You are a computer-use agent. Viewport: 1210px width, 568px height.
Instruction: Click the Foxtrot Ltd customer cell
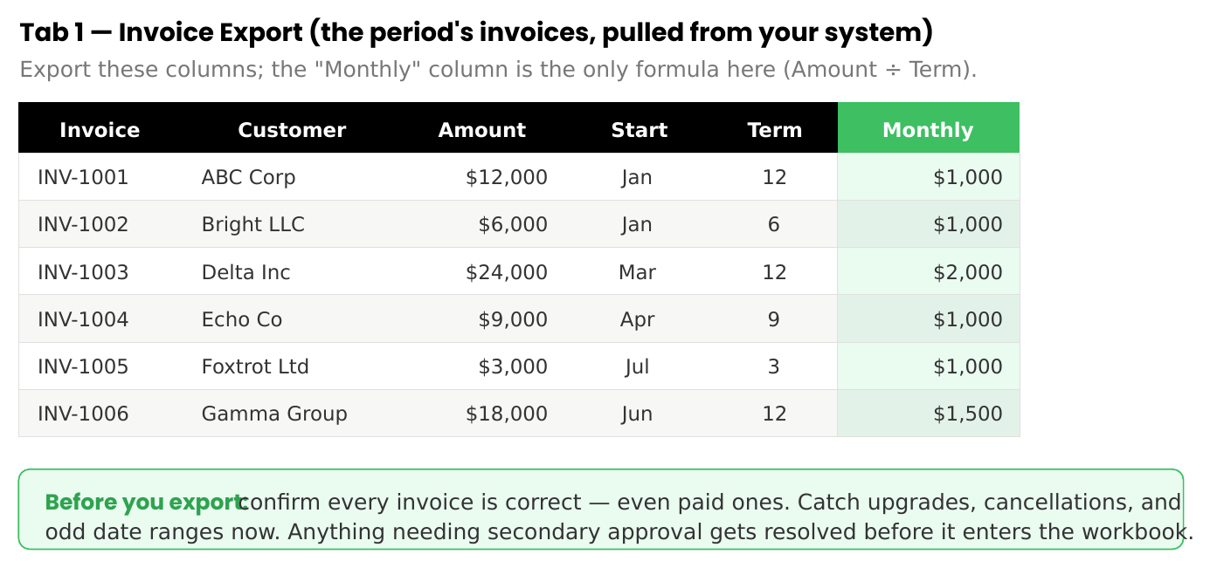pyautogui.click(x=255, y=366)
